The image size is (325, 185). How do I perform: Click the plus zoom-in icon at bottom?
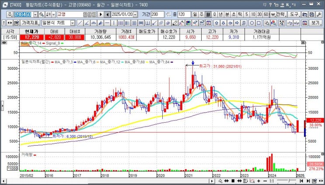click(259, 181)
